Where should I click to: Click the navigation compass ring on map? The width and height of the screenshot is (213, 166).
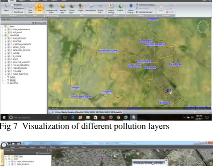(203, 27)
